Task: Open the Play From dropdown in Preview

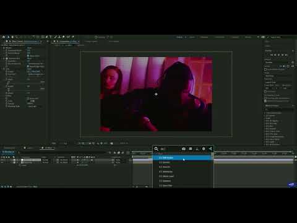Action: click(x=278, y=82)
